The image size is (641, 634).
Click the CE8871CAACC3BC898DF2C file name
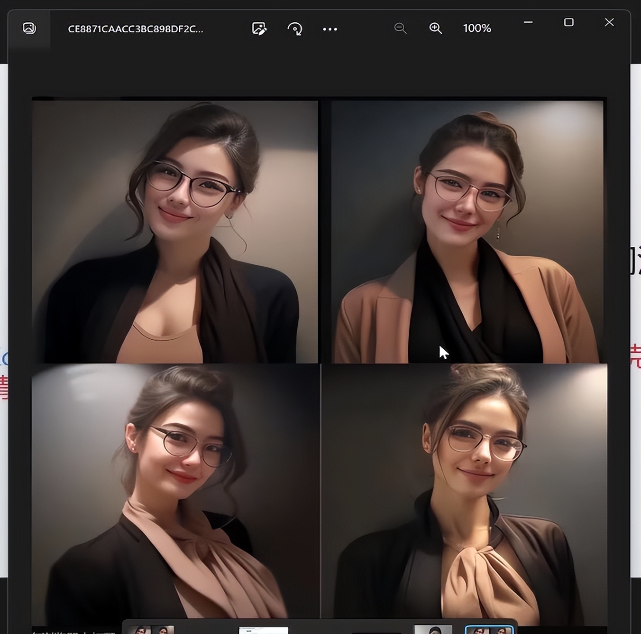pos(135,29)
